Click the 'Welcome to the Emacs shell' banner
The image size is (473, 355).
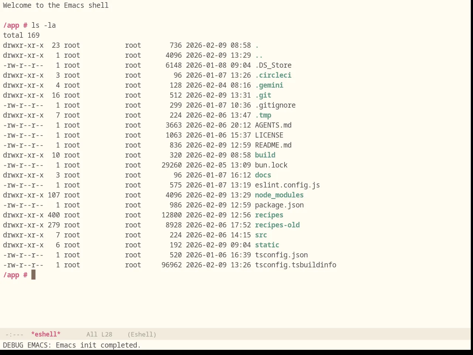pos(56,5)
